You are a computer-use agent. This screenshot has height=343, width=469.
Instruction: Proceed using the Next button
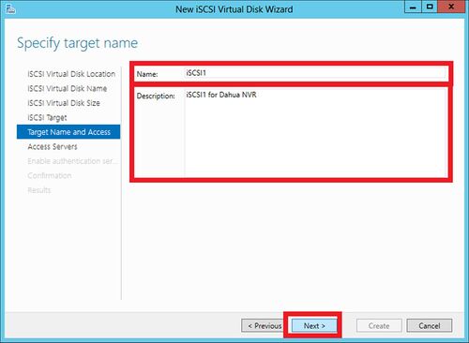pyautogui.click(x=314, y=326)
